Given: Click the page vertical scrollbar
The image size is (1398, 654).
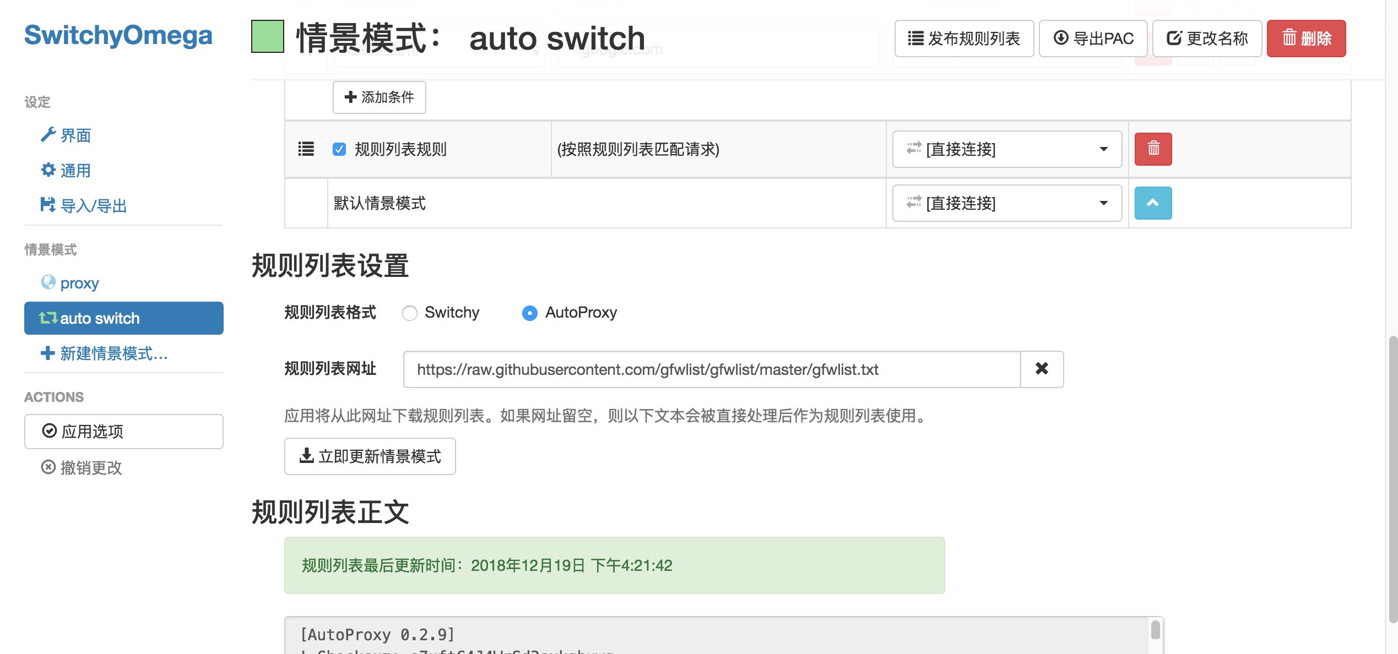Looking at the screenshot, I should [1392, 479].
